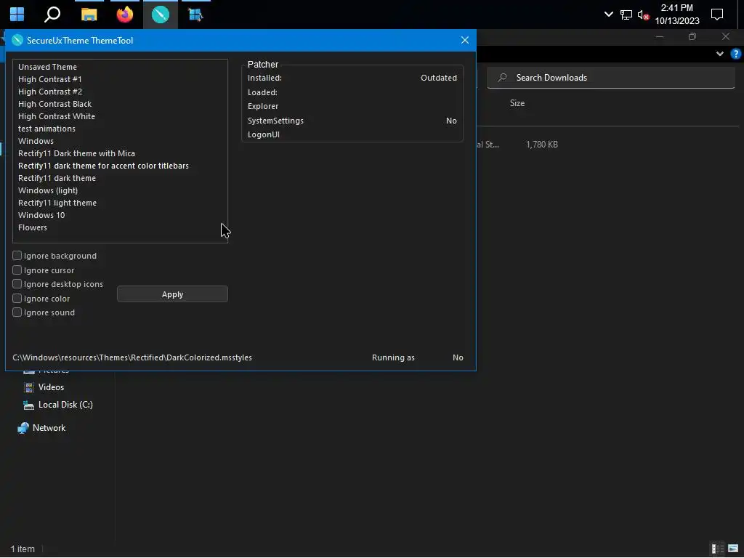Sort by the Size column header
This screenshot has height=558, width=744.
[517, 103]
